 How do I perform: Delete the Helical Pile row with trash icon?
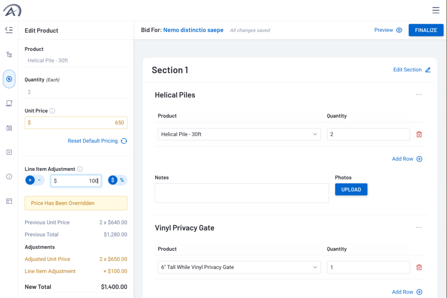(x=419, y=134)
